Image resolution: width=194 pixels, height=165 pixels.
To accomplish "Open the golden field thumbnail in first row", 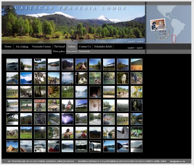I will (137, 64).
